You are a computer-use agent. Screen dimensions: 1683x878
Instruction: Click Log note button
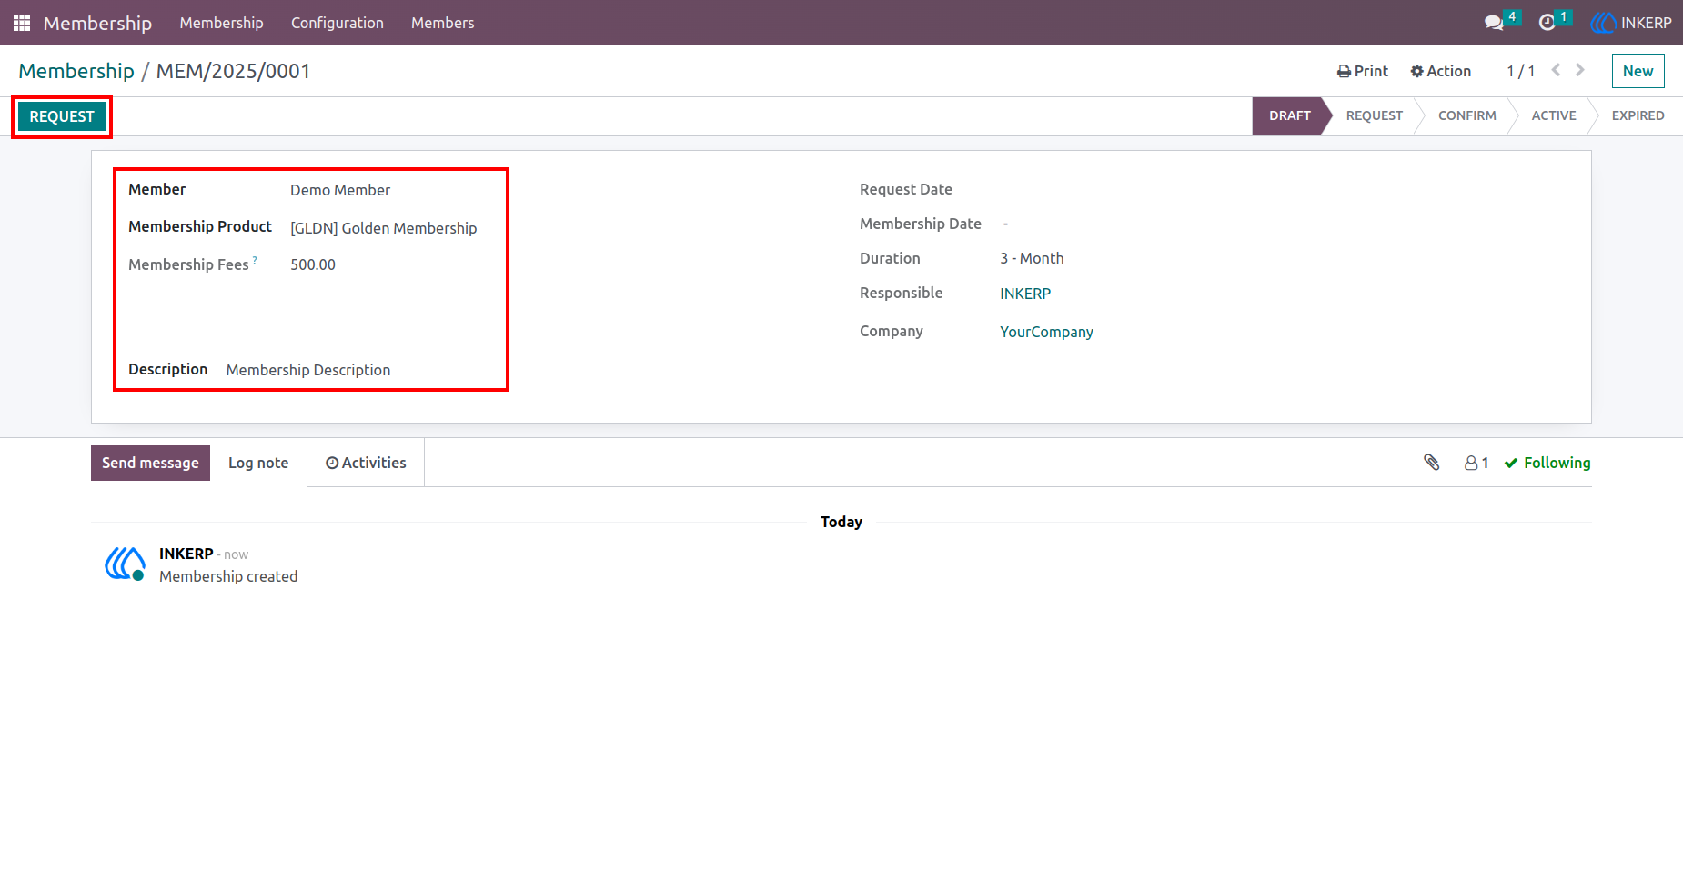tap(258, 463)
